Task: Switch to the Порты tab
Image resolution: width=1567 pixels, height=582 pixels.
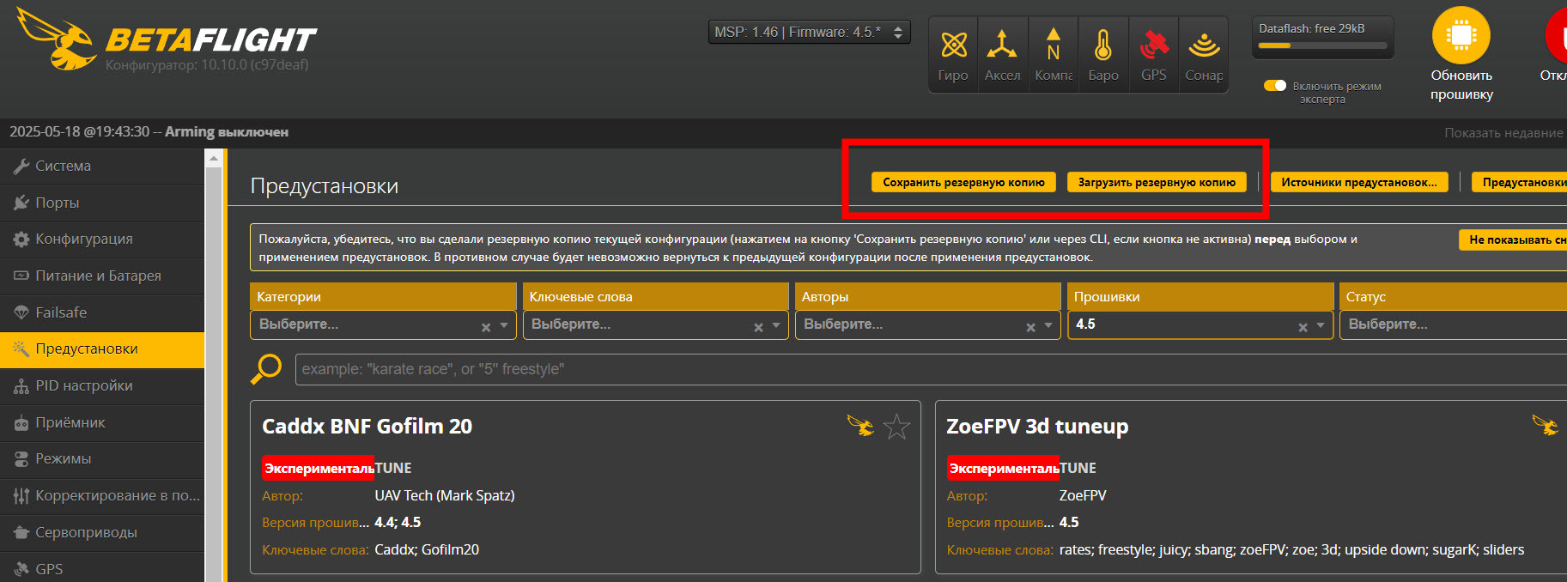Action: [102, 203]
